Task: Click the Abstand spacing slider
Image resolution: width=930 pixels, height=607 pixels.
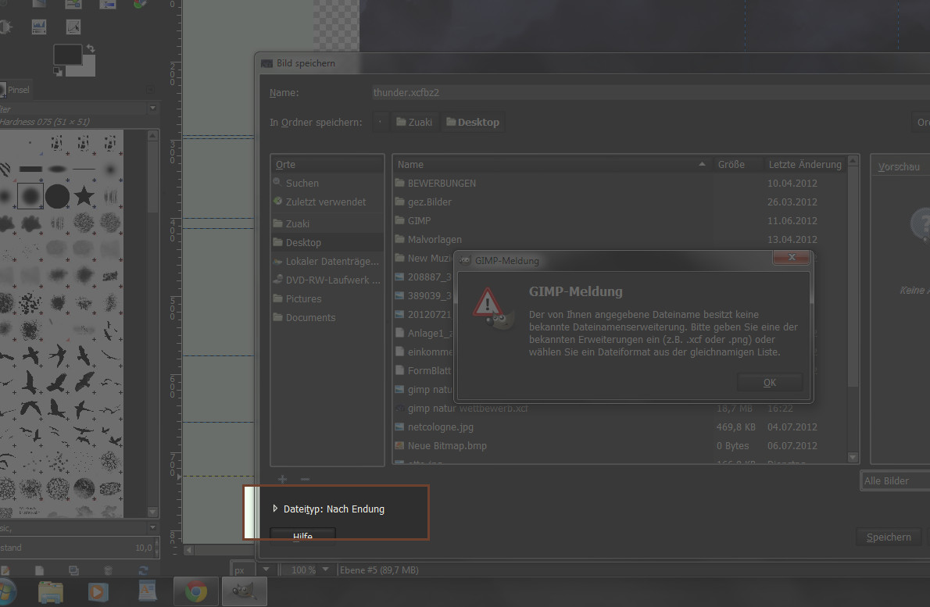Action: [x=76, y=548]
